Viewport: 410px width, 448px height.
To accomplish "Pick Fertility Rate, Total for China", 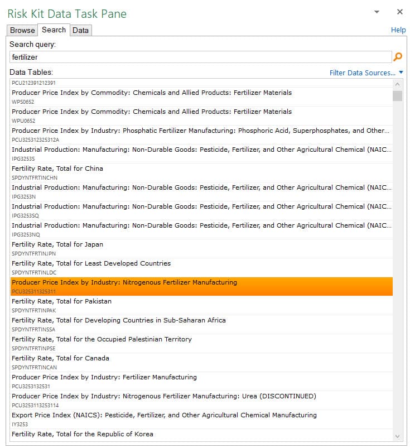I will click(201, 172).
